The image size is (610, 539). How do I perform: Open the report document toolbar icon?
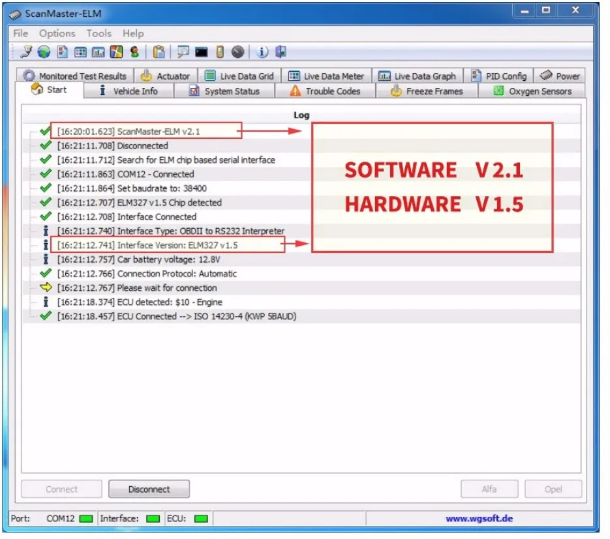click(x=62, y=51)
